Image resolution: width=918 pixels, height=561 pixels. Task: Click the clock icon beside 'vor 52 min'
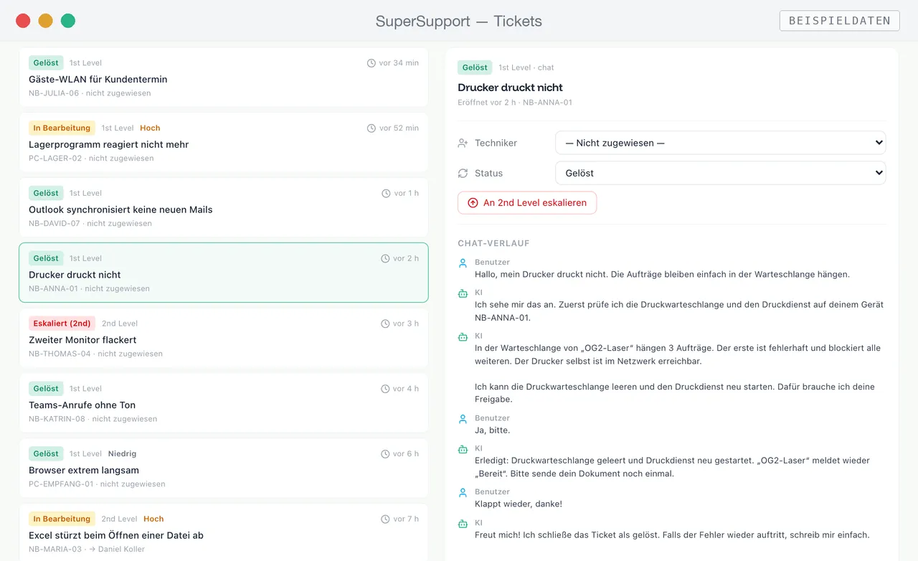(x=372, y=128)
